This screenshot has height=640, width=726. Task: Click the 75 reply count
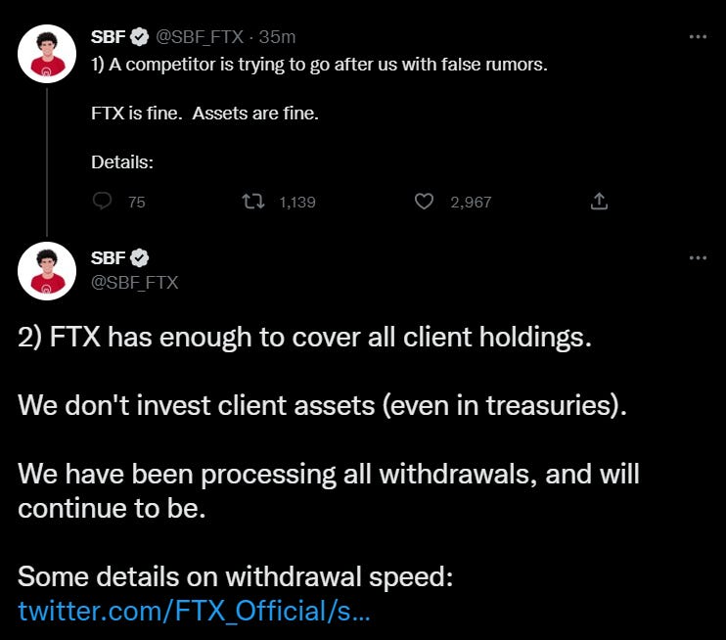(x=136, y=203)
